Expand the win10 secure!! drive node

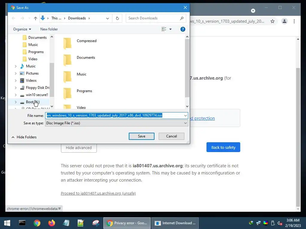[x=16, y=95]
